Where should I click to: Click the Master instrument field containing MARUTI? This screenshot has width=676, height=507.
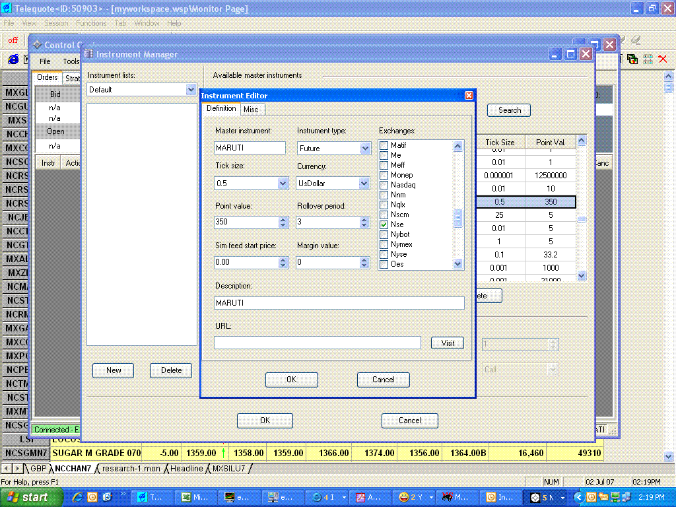point(250,149)
